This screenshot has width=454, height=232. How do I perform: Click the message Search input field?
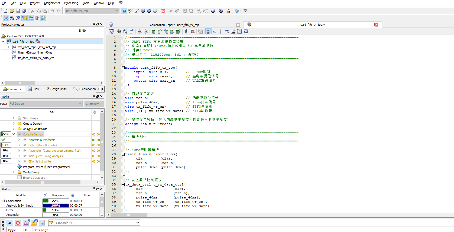click(x=94, y=223)
